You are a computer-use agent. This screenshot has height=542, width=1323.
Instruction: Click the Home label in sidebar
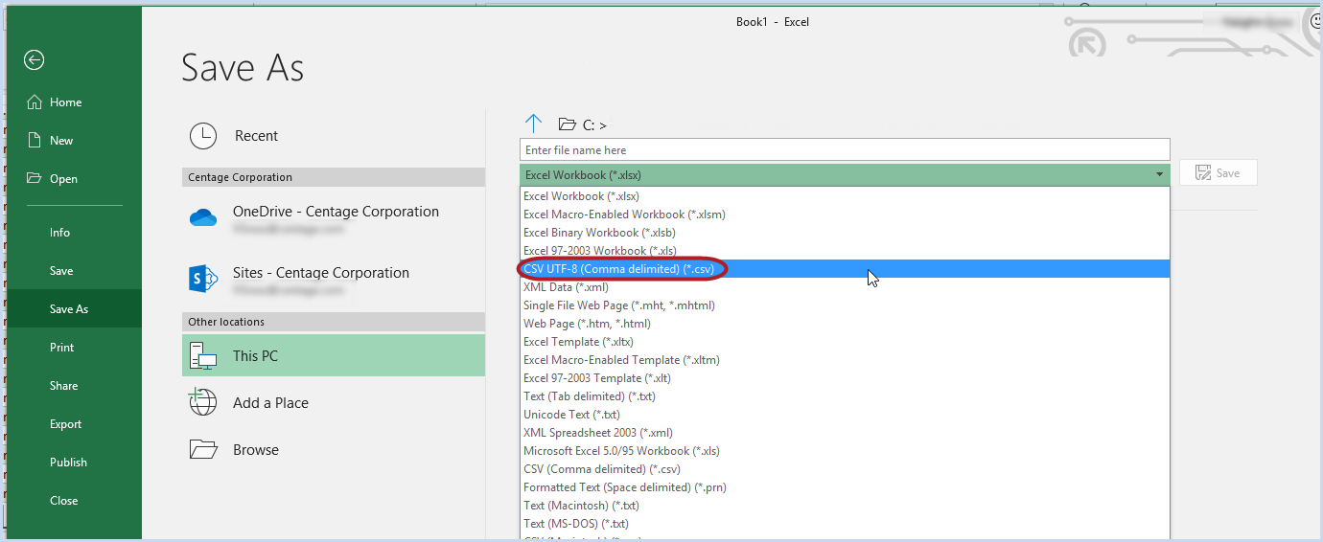pyautogui.click(x=66, y=102)
